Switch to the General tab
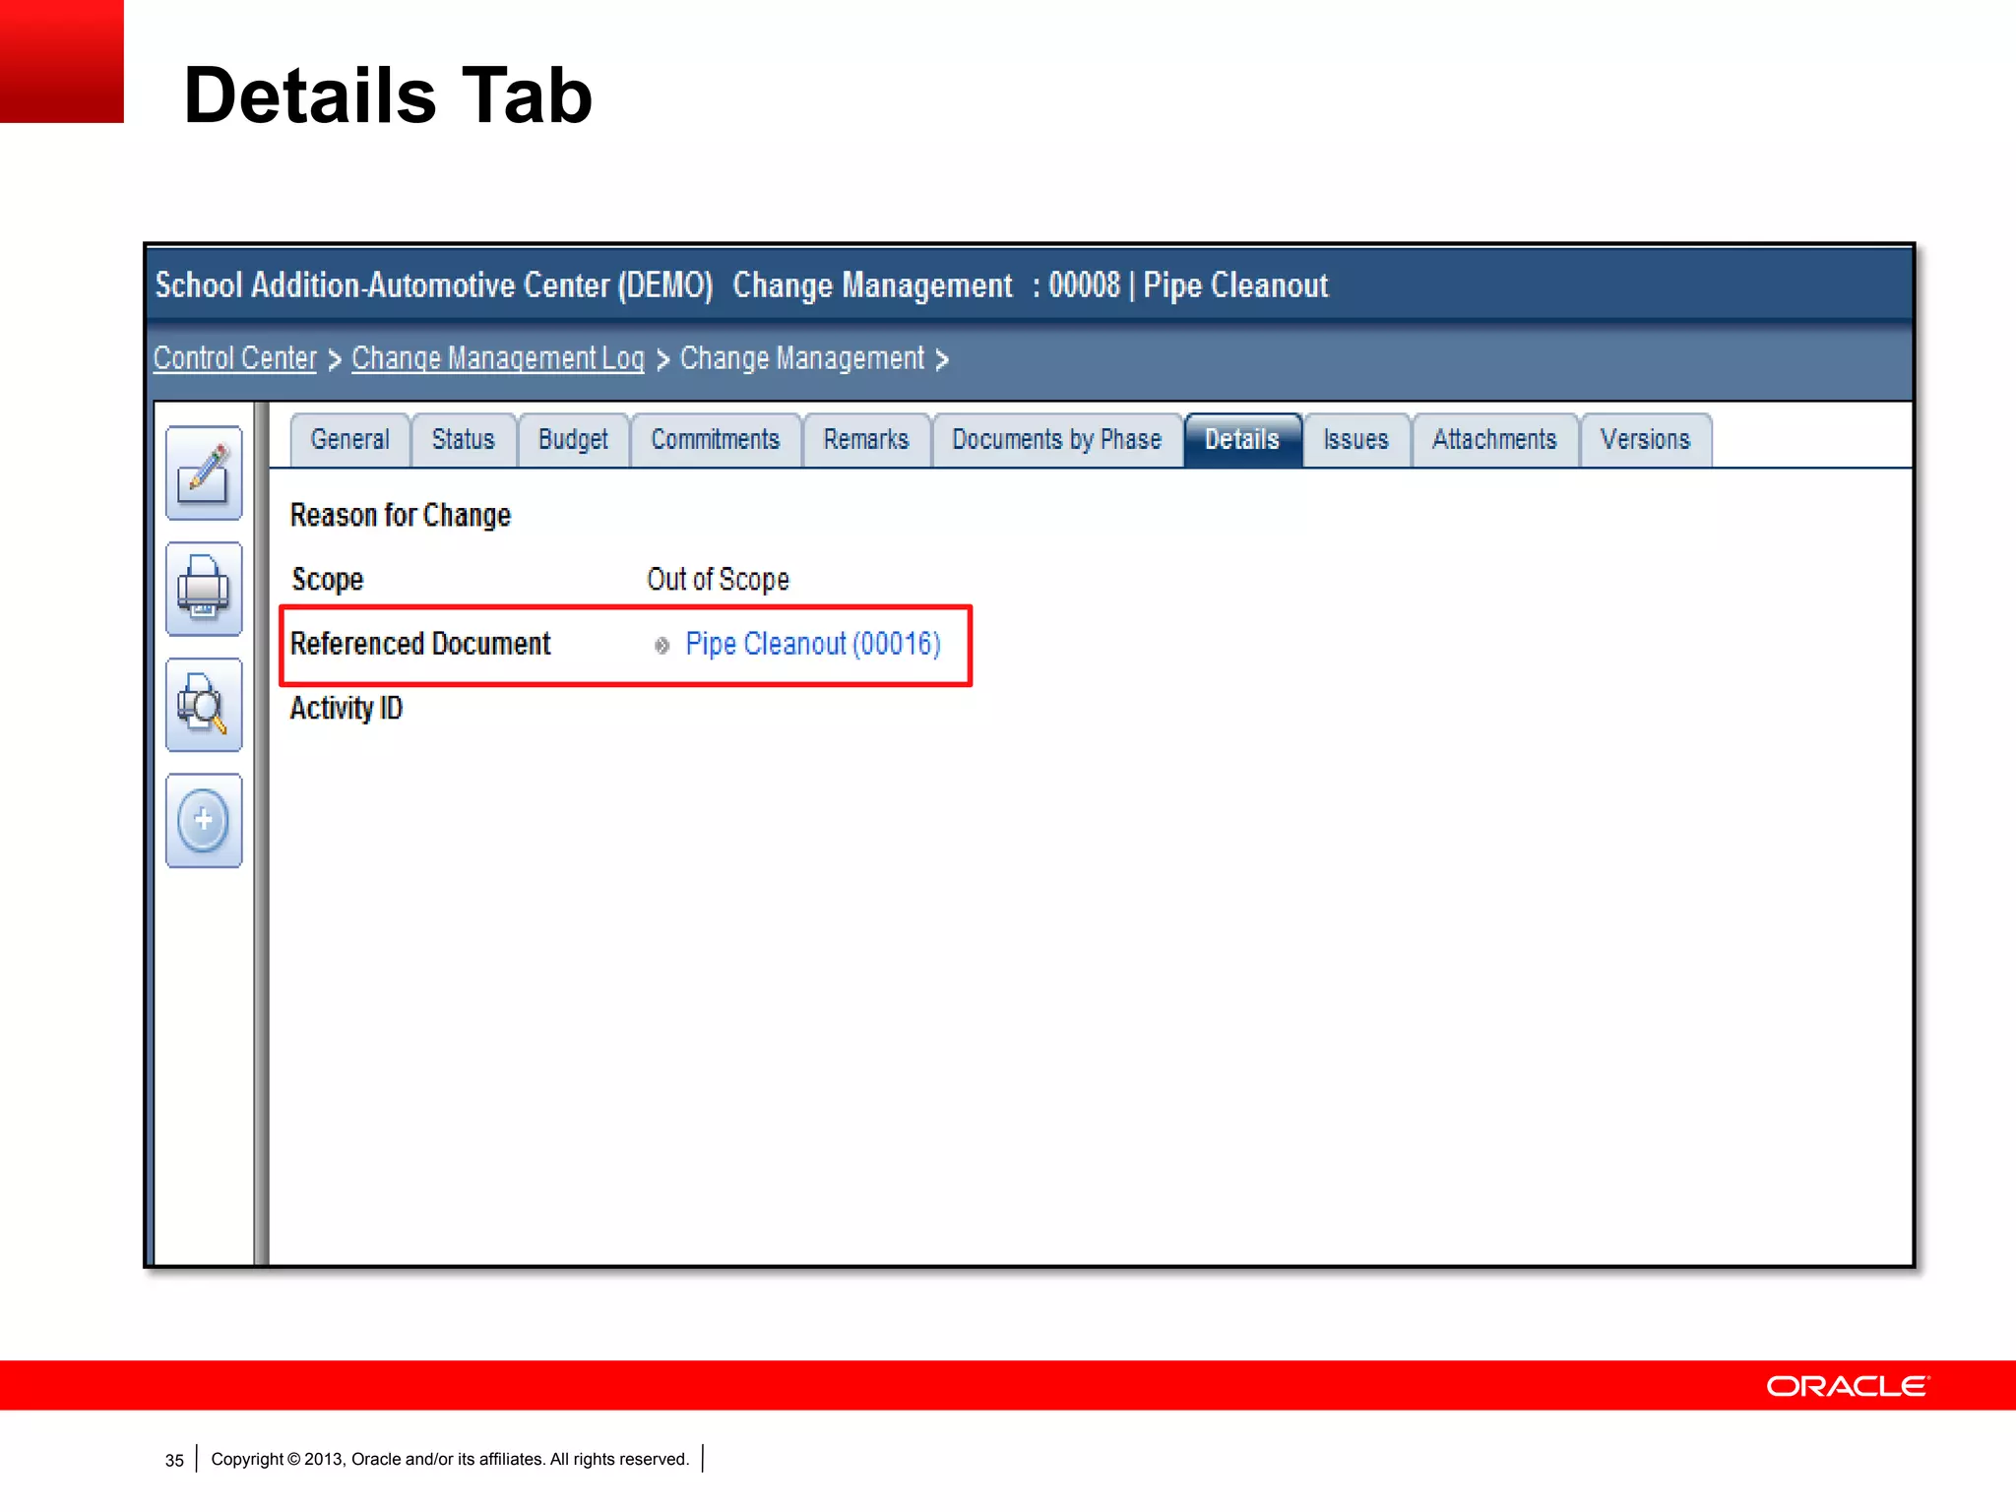Viewport: 2016px width, 1512px height. pos(350,440)
